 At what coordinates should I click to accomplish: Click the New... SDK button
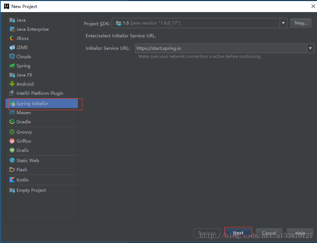(301, 23)
